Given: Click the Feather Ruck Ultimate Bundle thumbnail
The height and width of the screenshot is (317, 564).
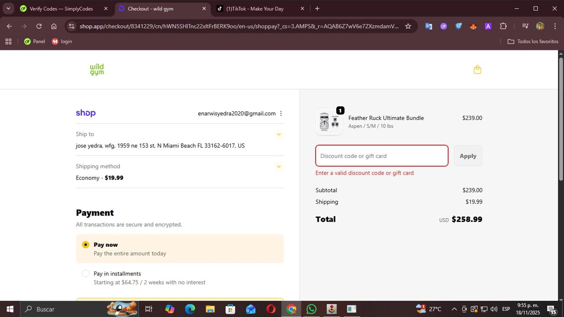Looking at the screenshot, I should [329, 121].
